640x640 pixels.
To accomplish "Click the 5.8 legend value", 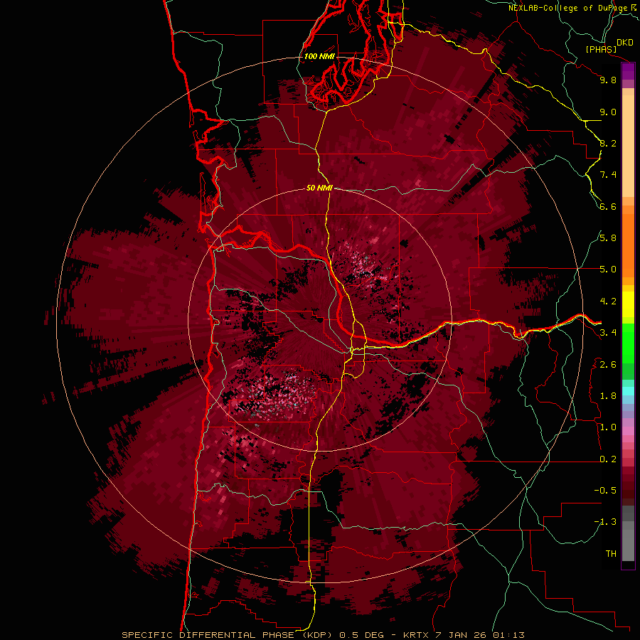I will pyautogui.click(x=608, y=238).
